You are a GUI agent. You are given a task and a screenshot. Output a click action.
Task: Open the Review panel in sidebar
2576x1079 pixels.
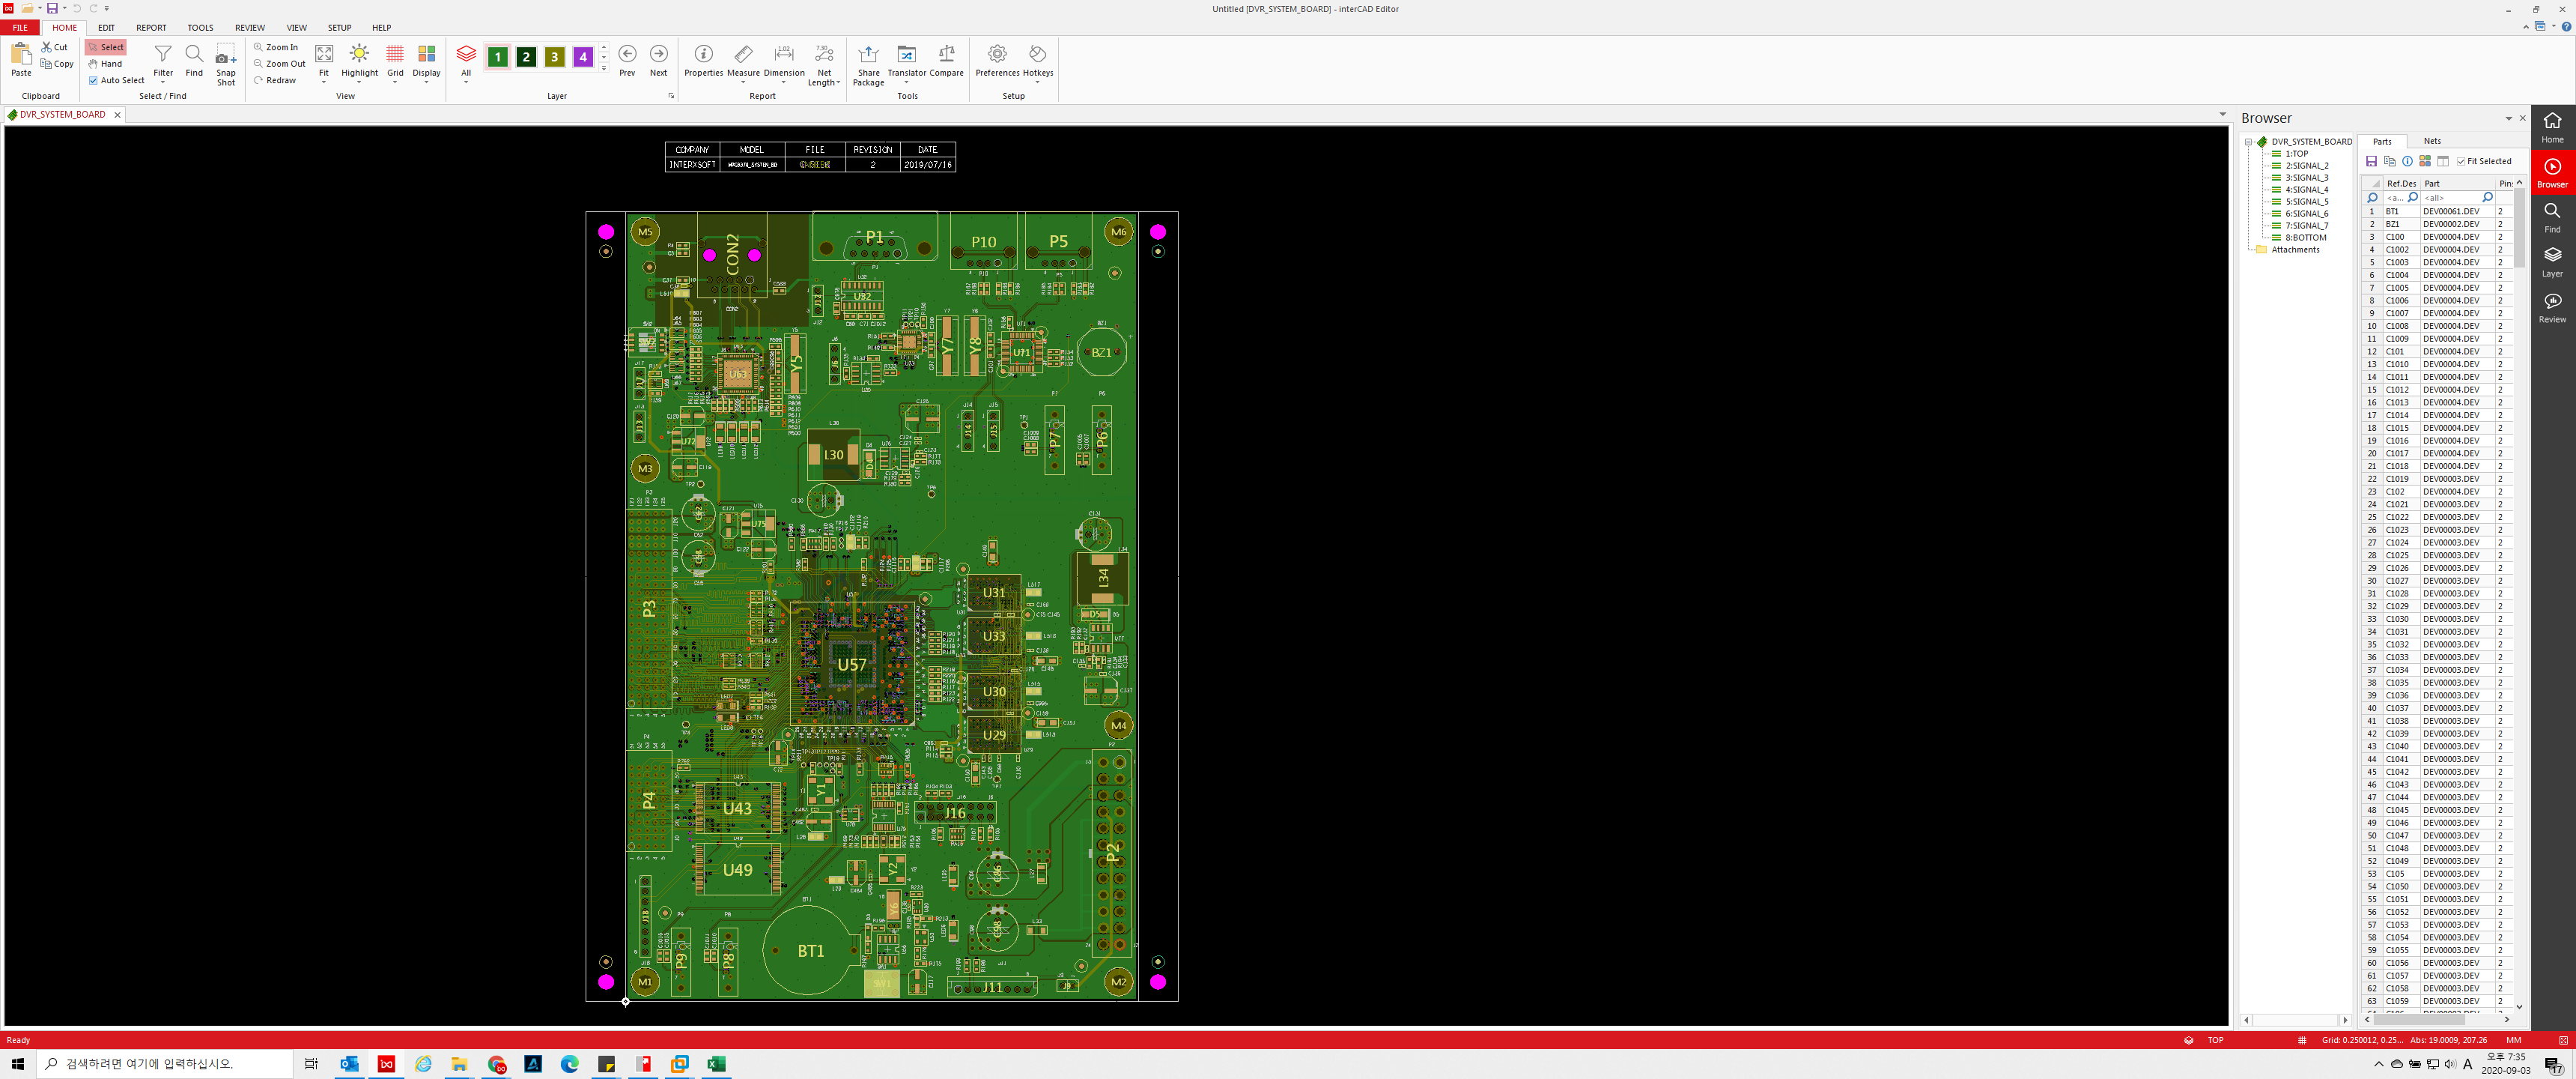pyautogui.click(x=2552, y=307)
